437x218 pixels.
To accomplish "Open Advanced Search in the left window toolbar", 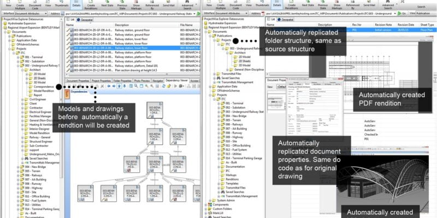I will [187, 5].
